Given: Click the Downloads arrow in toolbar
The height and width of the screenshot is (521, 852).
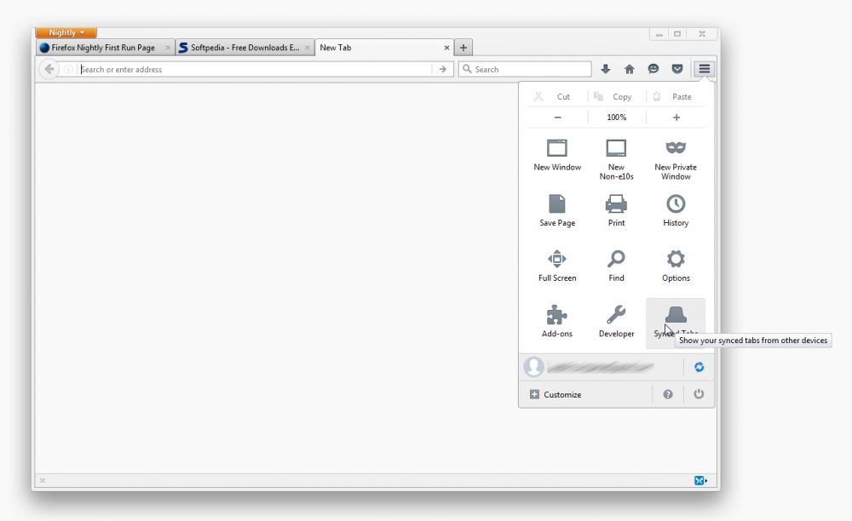Looking at the screenshot, I should tap(606, 69).
